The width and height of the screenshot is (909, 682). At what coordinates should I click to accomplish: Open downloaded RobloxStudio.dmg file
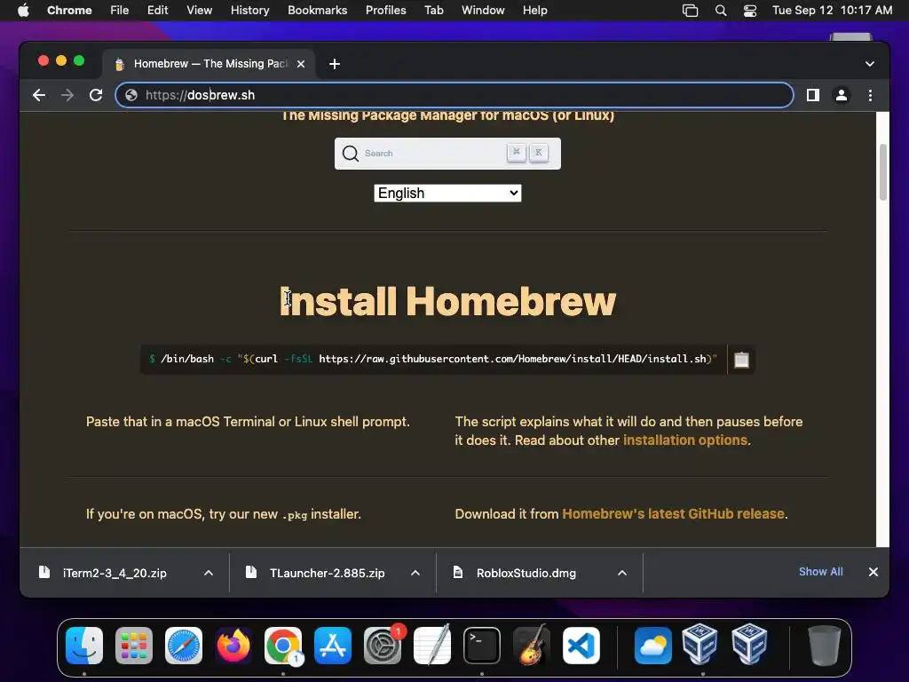coord(526,573)
